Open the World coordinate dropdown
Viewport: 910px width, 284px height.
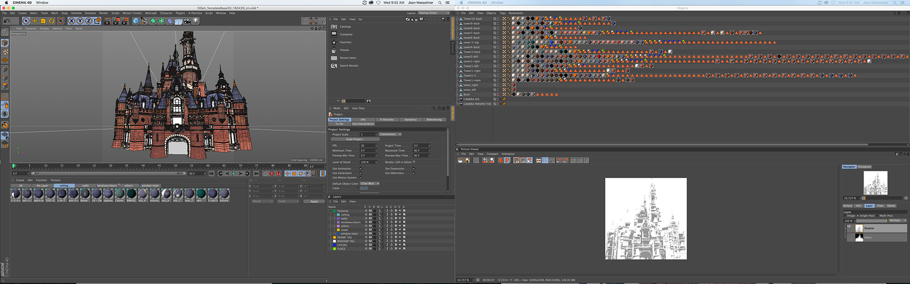tap(263, 201)
